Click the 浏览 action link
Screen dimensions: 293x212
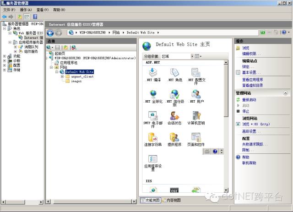coord(245,48)
